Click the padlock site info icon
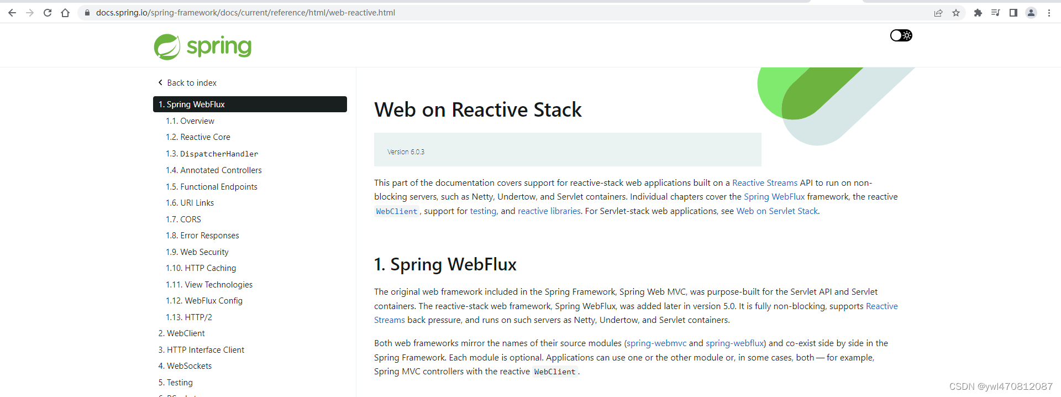Viewport: 1061px width, 397px height. [87, 13]
